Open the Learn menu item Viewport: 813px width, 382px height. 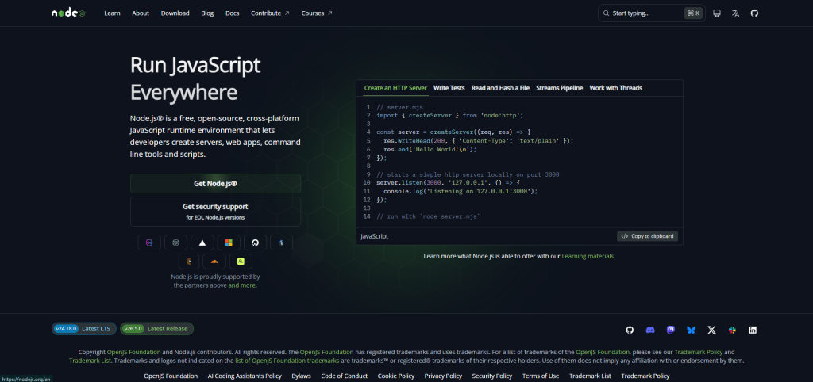click(112, 13)
